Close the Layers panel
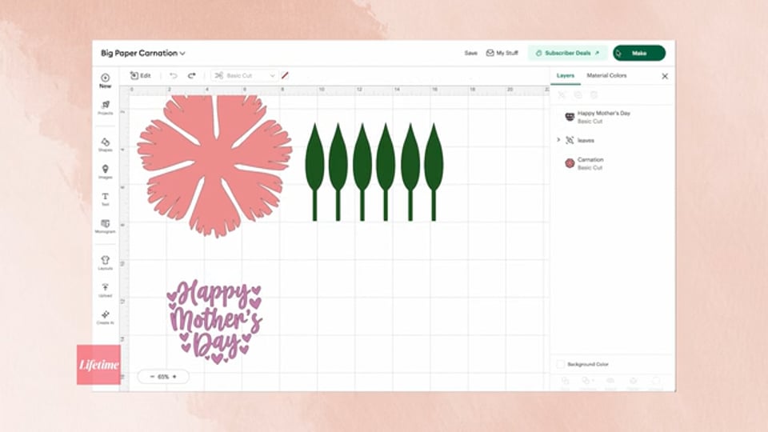The height and width of the screenshot is (432, 768). tap(665, 76)
